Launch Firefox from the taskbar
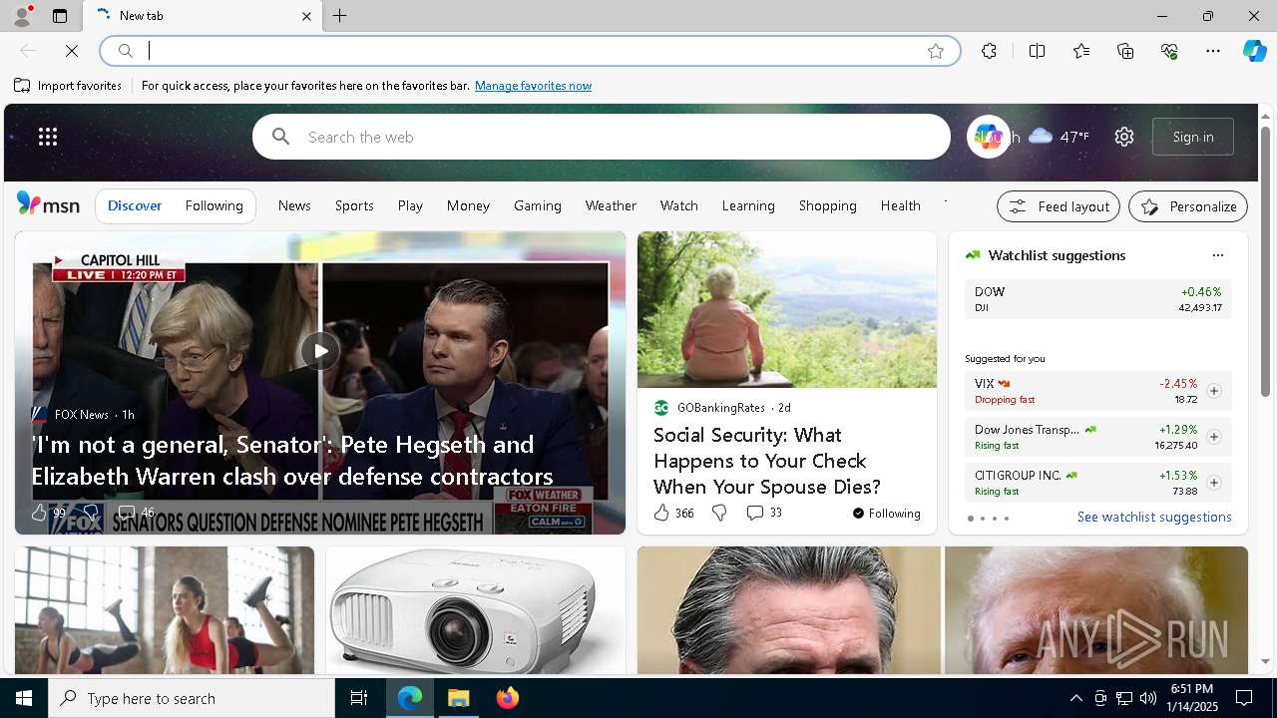This screenshot has height=718, width=1277. pos(508,698)
